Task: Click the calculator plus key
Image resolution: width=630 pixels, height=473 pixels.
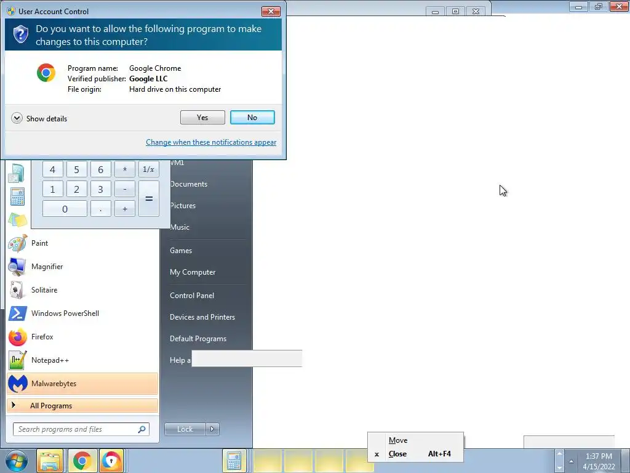Action: coord(125,209)
